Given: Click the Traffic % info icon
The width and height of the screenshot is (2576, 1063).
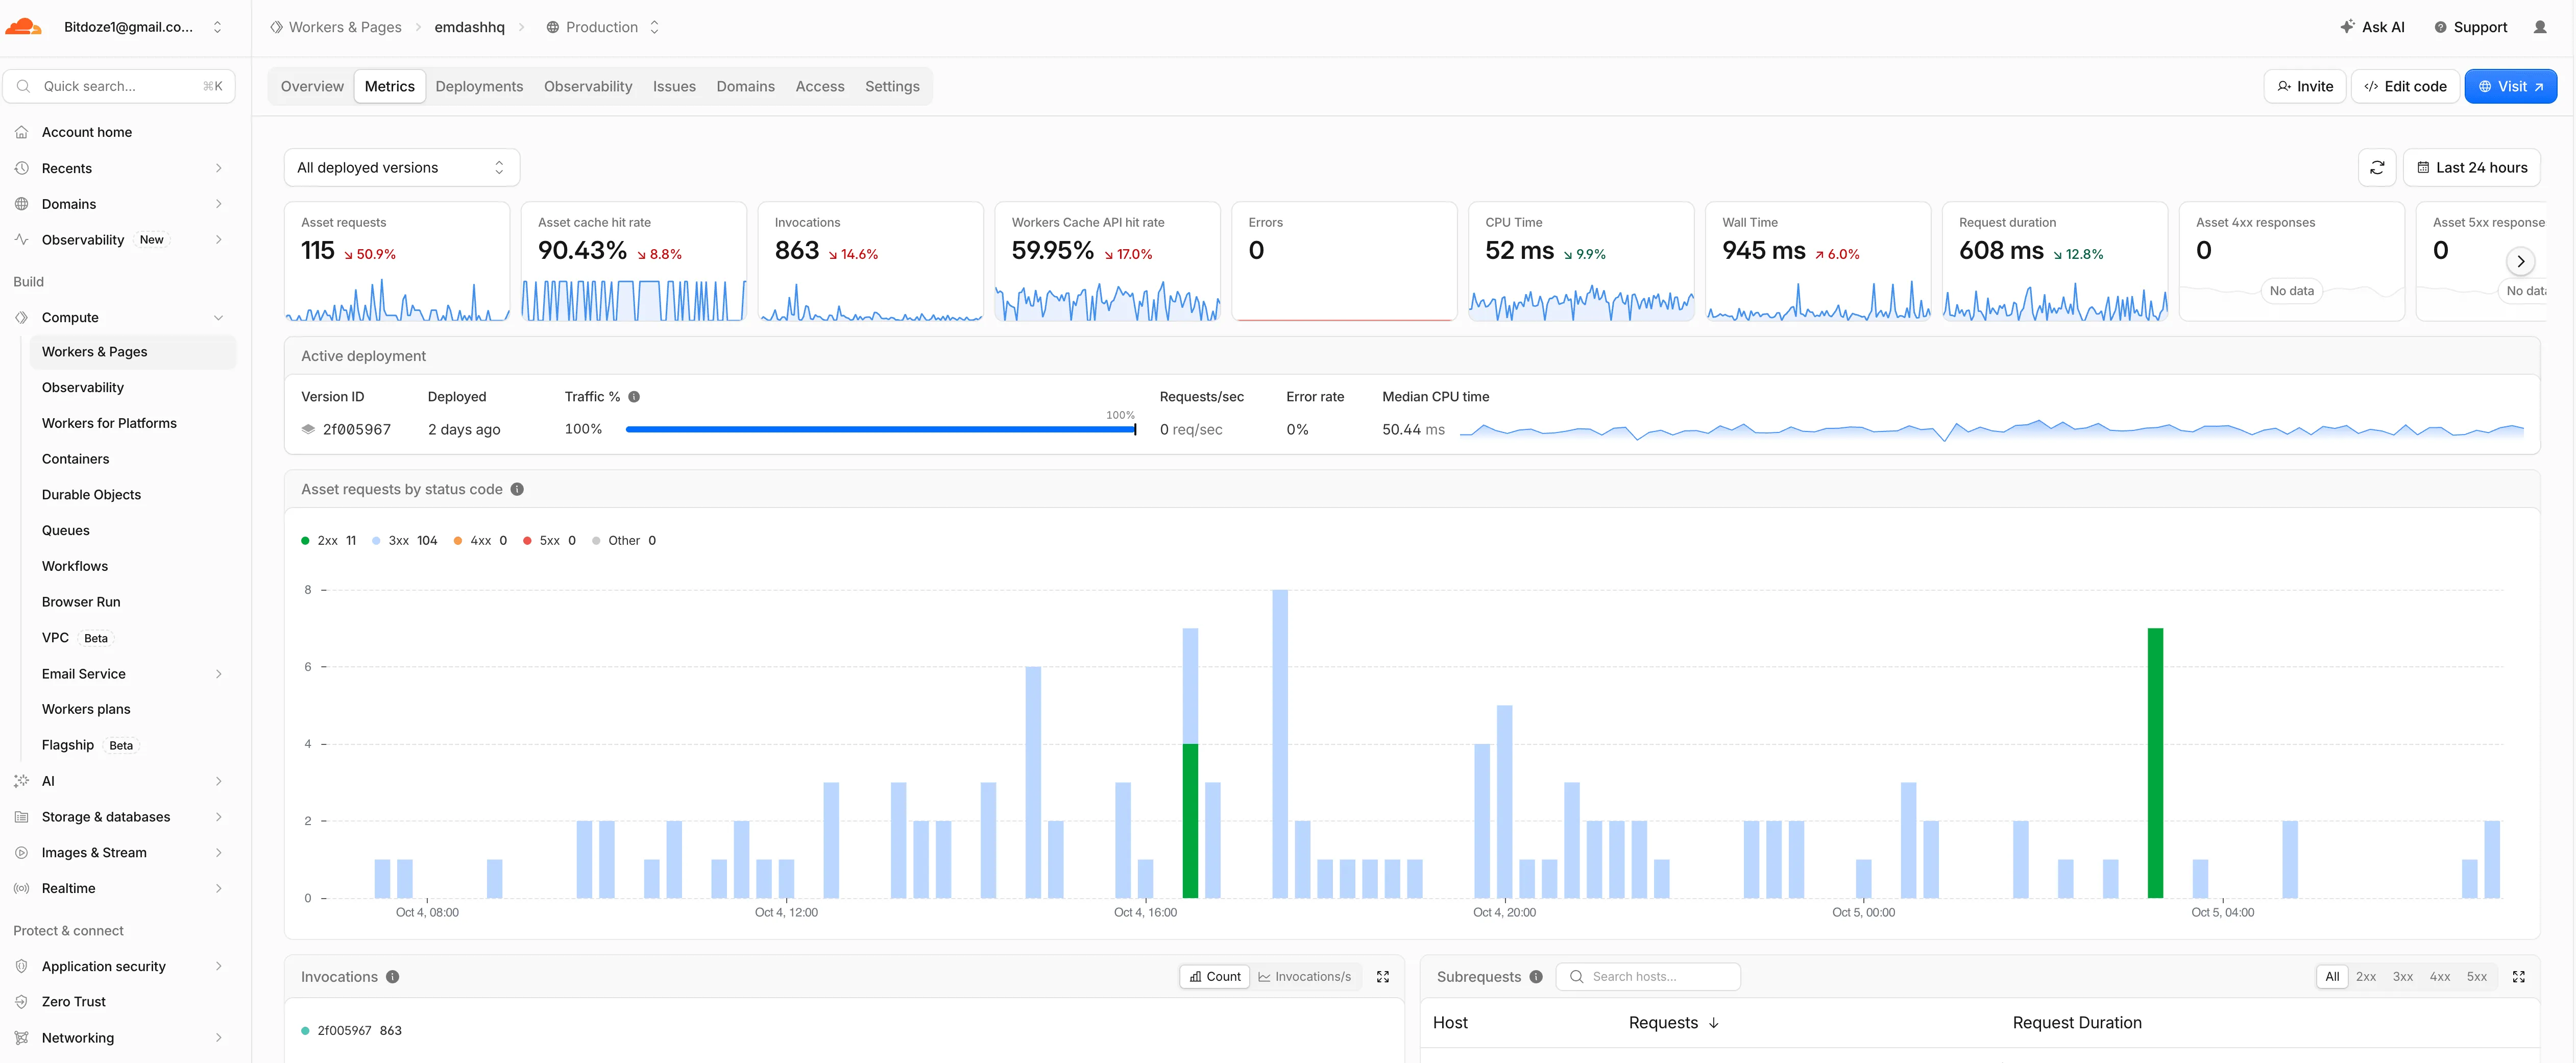Looking at the screenshot, I should pyautogui.click(x=634, y=397).
